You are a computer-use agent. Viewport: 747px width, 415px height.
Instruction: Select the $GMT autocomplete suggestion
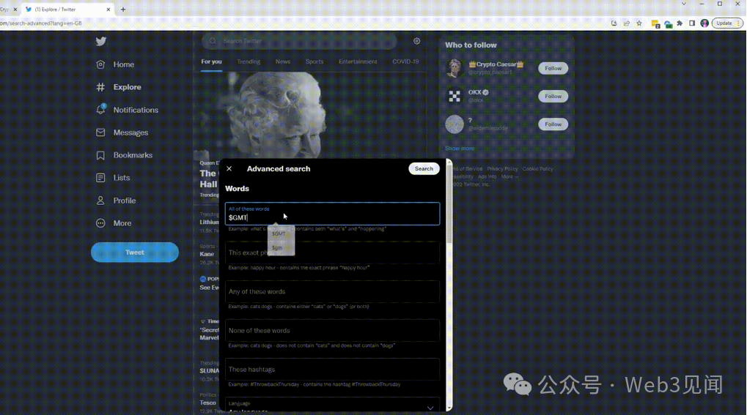tap(279, 233)
